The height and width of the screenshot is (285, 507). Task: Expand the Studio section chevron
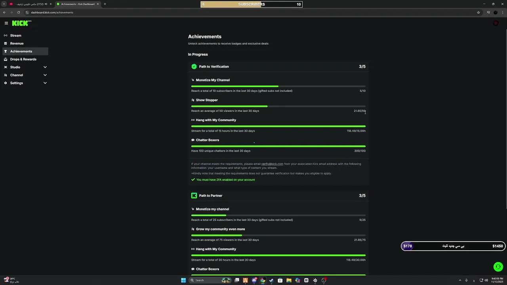click(x=45, y=67)
